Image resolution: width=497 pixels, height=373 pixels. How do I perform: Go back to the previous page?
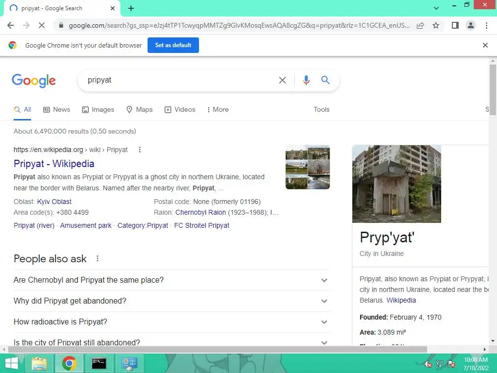[11, 25]
